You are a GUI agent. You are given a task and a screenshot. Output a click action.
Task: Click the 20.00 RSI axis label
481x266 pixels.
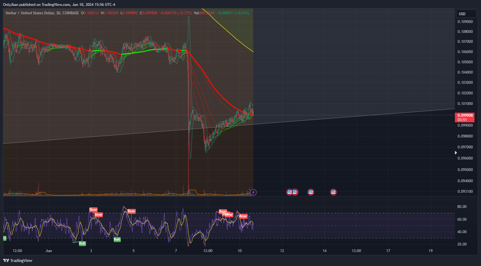(462, 244)
